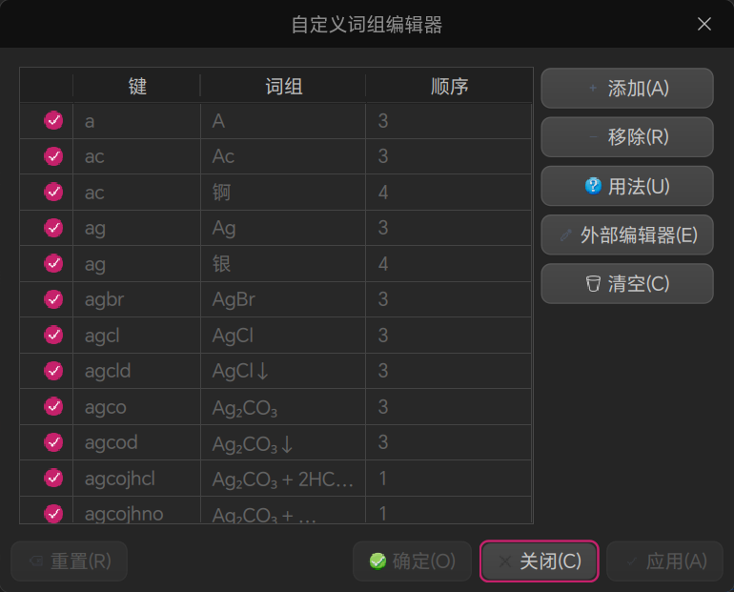Select the key cell 'agcod'
The height and width of the screenshot is (592, 734).
click(136, 442)
